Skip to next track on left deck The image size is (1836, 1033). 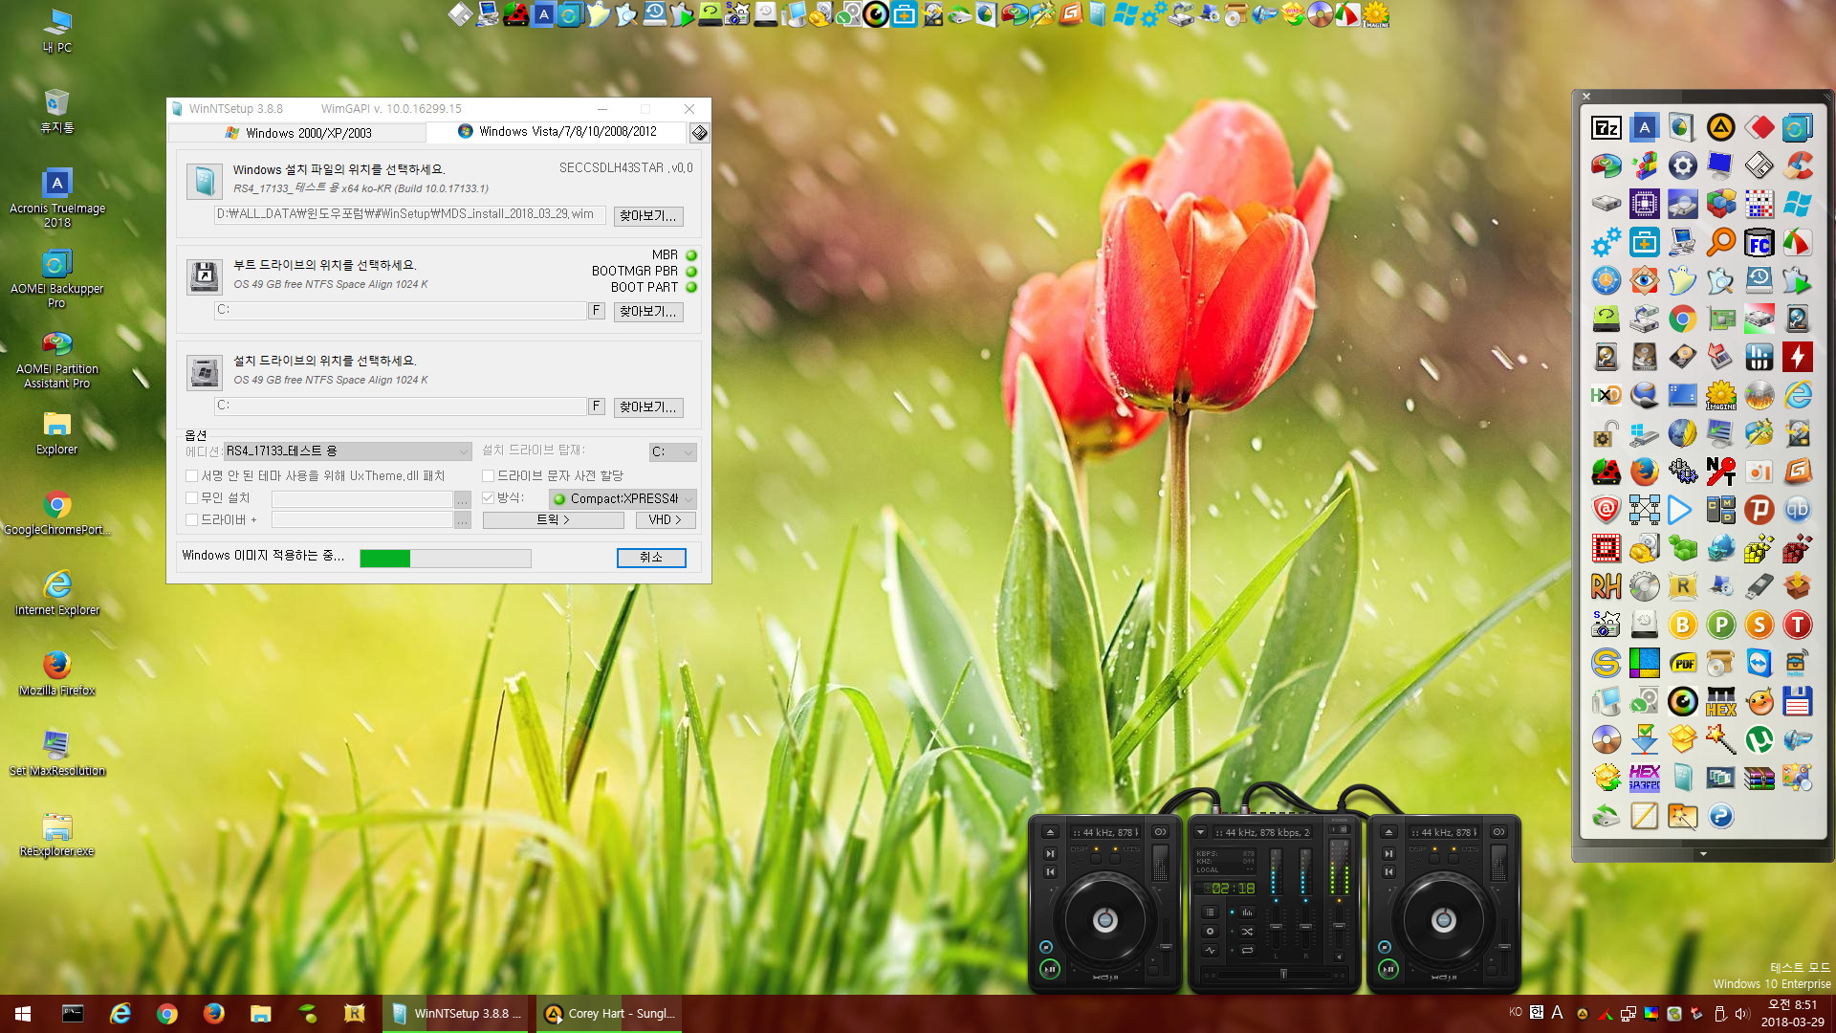click(1050, 853)
